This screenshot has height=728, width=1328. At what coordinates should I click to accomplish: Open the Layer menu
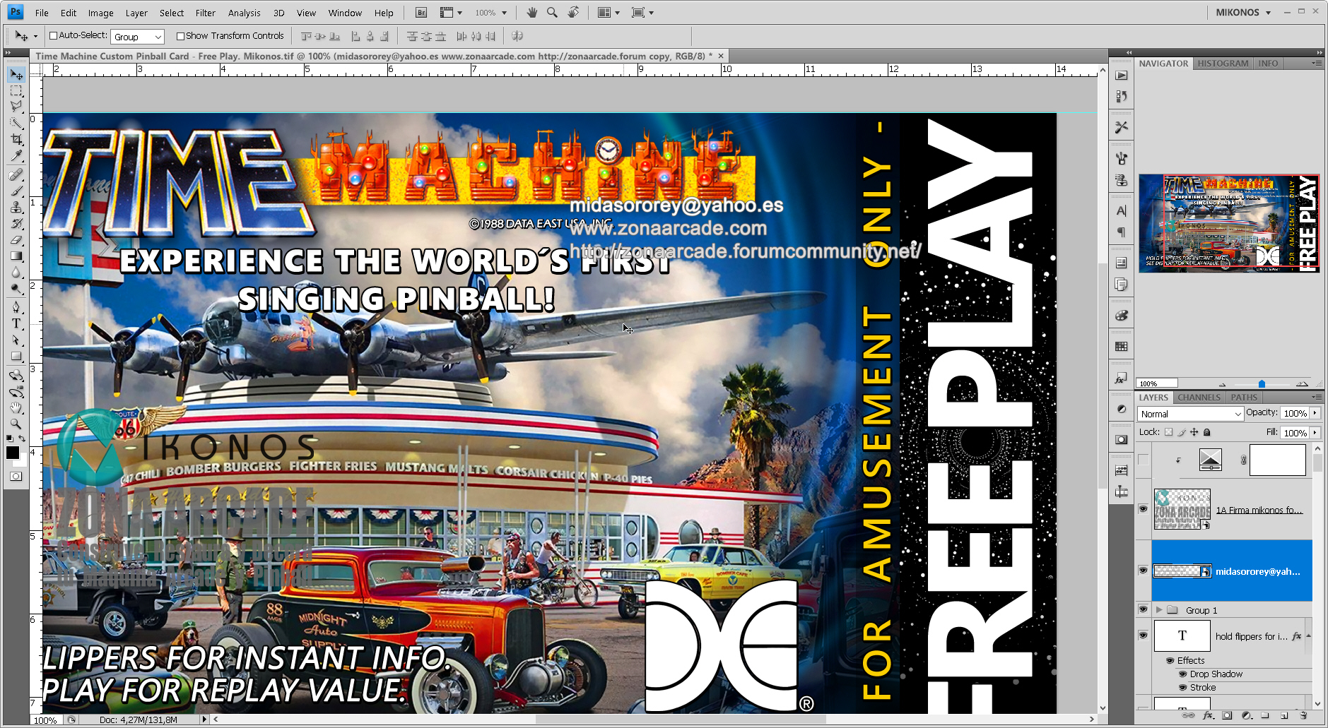[x=136, y=13]
